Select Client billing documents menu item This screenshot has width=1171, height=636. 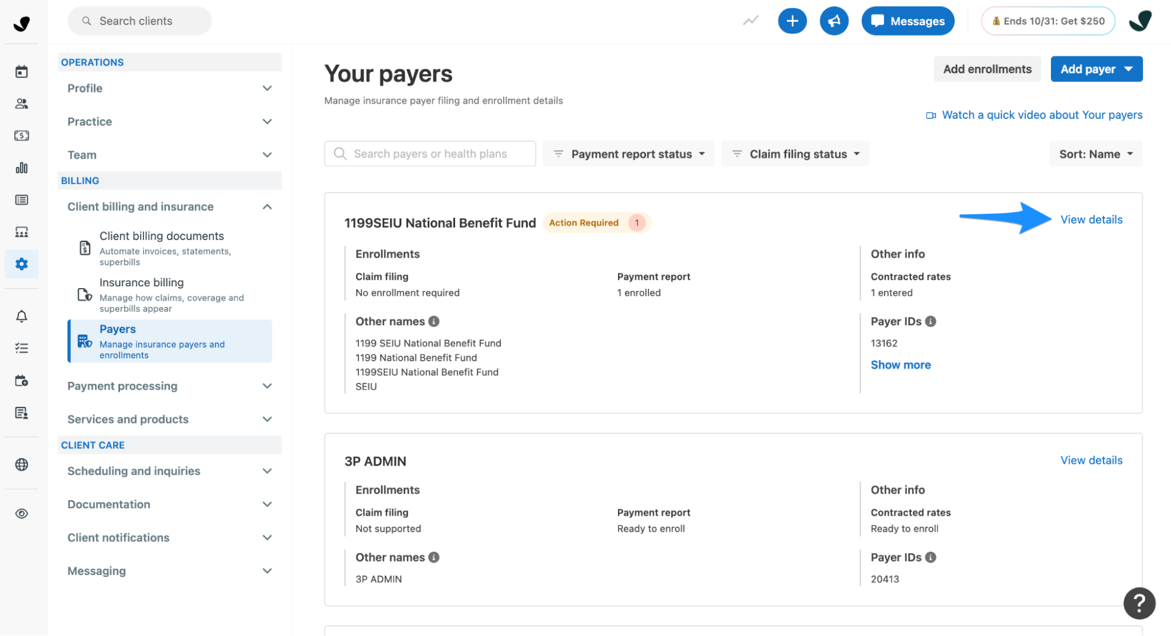(x=170, y=248)
